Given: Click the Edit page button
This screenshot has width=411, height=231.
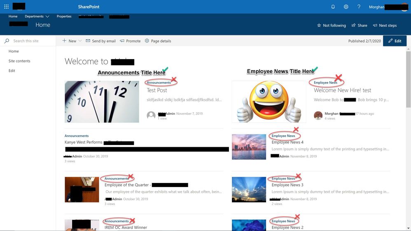Looking at the screenshot, I should 395,41.
